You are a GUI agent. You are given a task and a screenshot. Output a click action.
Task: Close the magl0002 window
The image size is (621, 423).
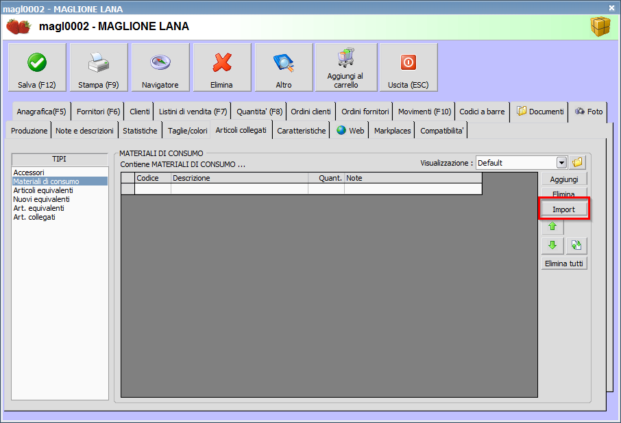click(x=611, y=8)
